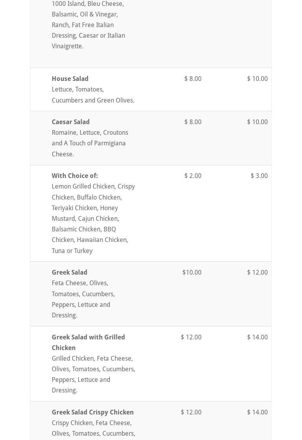Choose the $8.00 price for Caesar Salad

pos(193,122)
